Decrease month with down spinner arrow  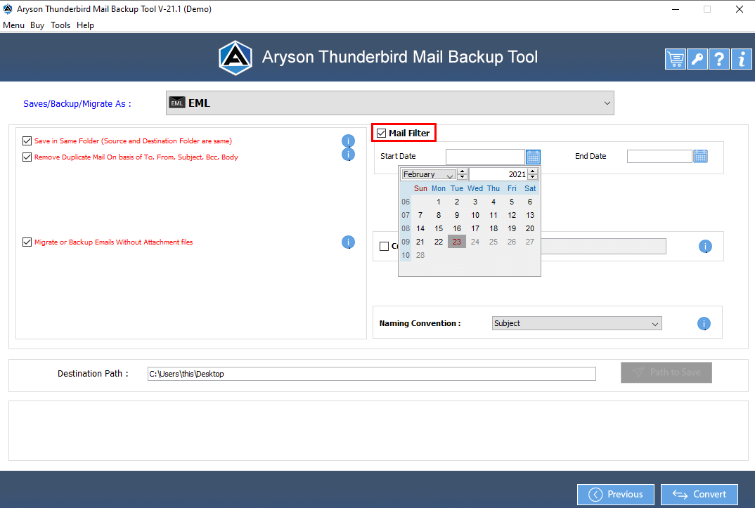click(x=463, y=177)
